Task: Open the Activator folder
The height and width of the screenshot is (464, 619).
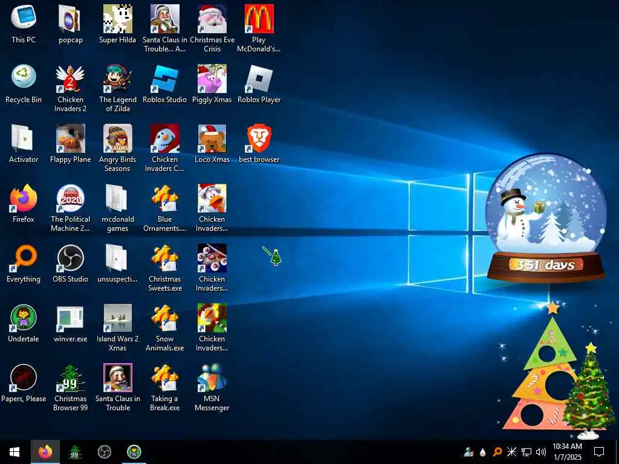Action: (x=24, y=144)
